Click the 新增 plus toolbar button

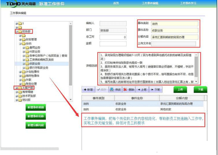coord(88,90)
